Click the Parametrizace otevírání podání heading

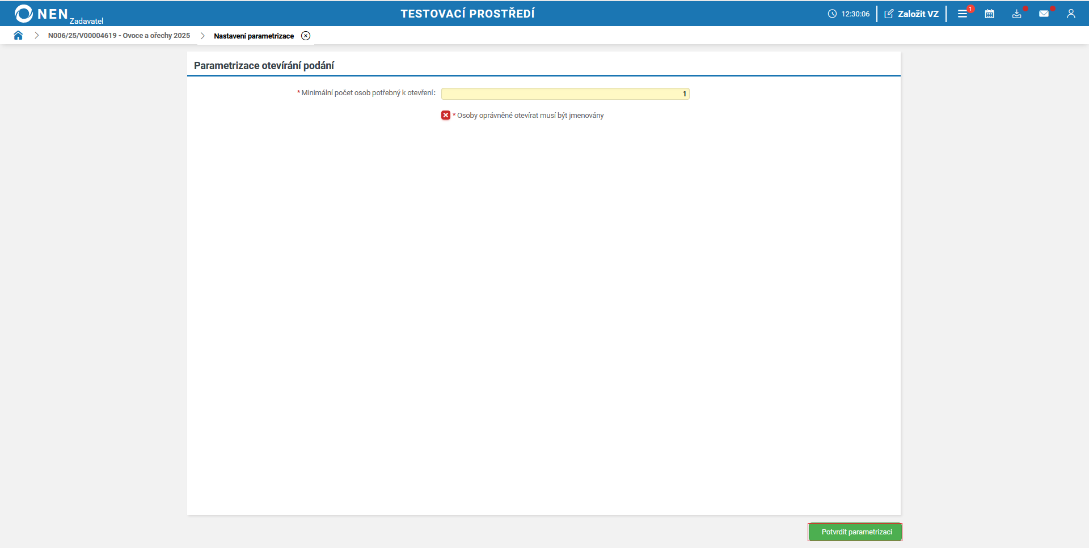pyautogui.click(x=264, y=65)
